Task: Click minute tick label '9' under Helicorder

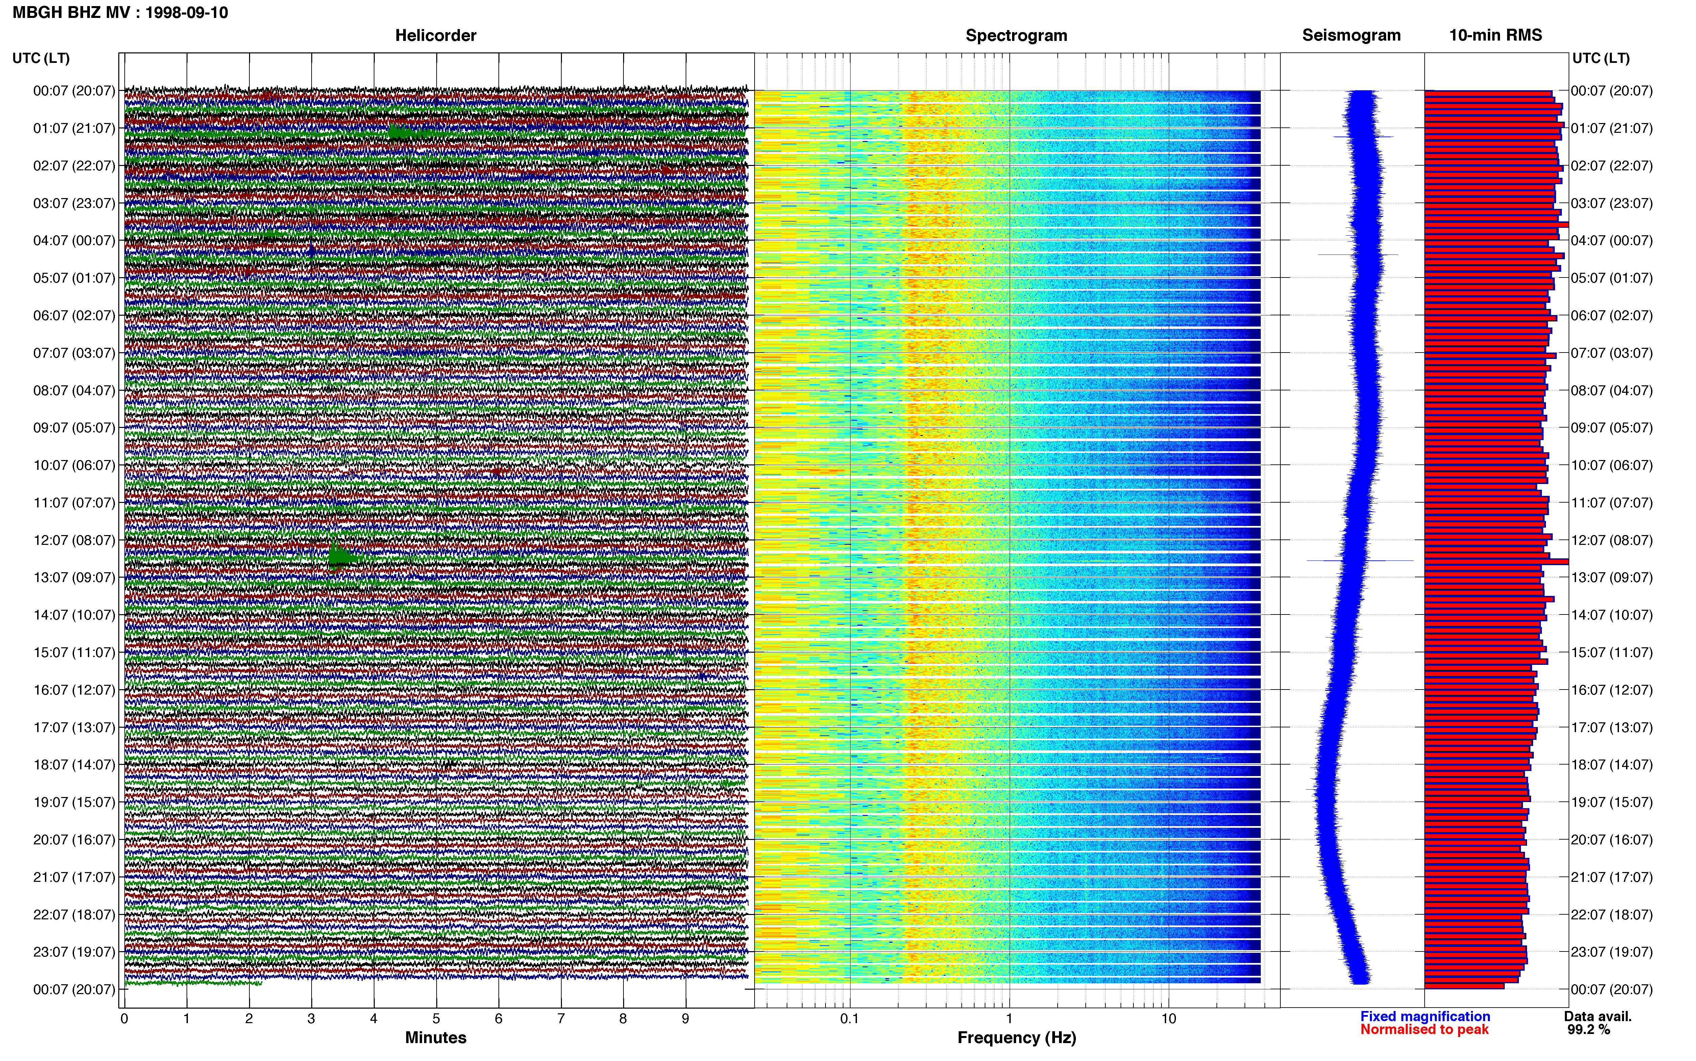Action: coord(686,1019)
